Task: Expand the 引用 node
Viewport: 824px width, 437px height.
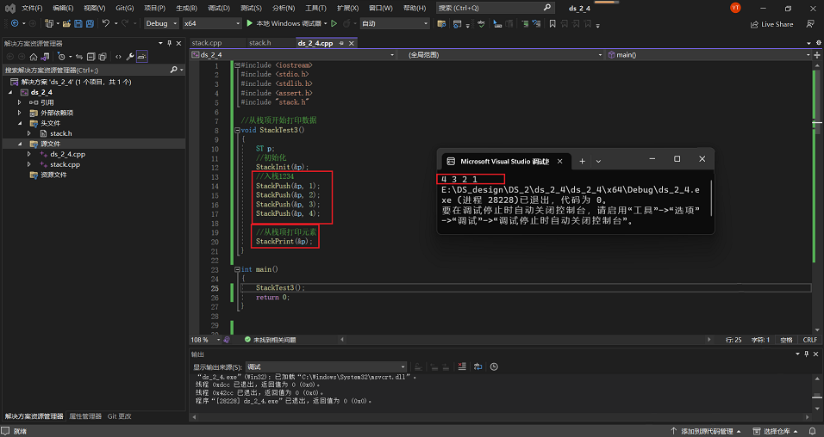Action: coord(20,102)
